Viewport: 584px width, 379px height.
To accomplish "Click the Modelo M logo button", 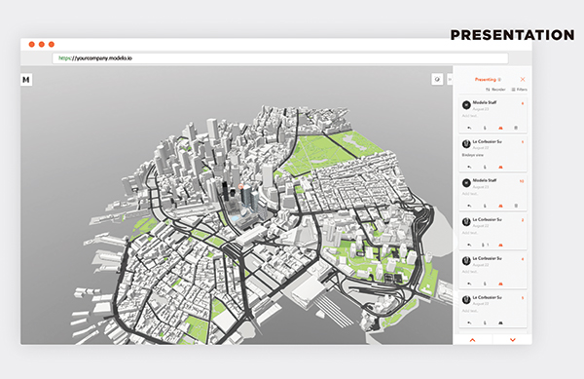I will coord(26,79).
